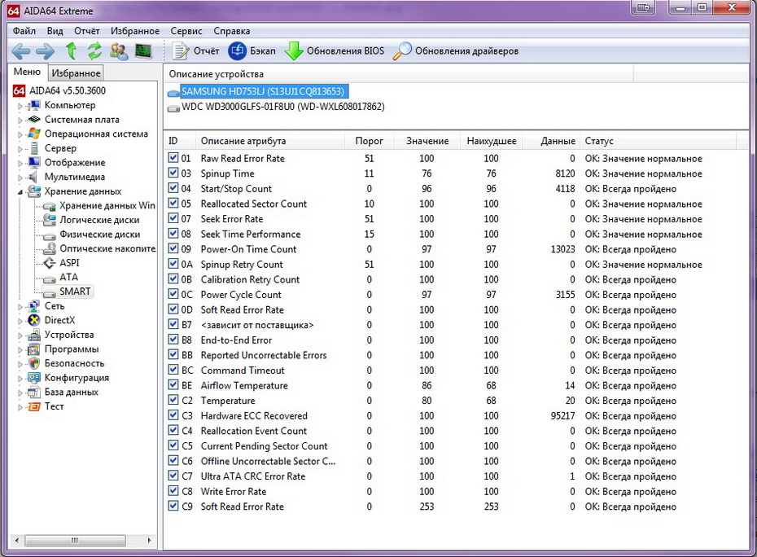Viewport: 757px width, 557px height.
Task: Select Безопасность in the tree
Action: pos(74,363)
